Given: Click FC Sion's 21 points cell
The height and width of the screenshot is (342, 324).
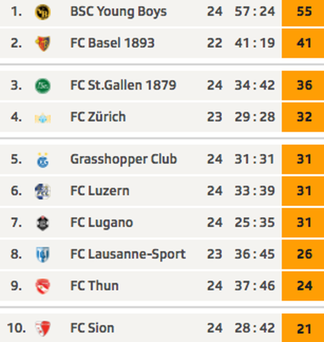Looking at the screenshot, I should pyautogui.click(x=303, y=328).
